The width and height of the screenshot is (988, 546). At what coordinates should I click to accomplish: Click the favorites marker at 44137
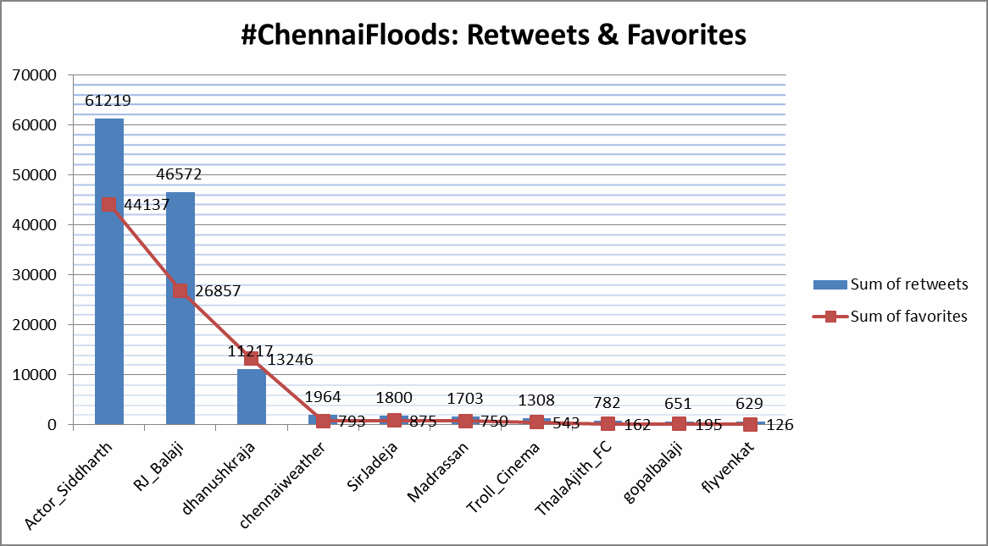pyautogui.click(x=109, y=204)
